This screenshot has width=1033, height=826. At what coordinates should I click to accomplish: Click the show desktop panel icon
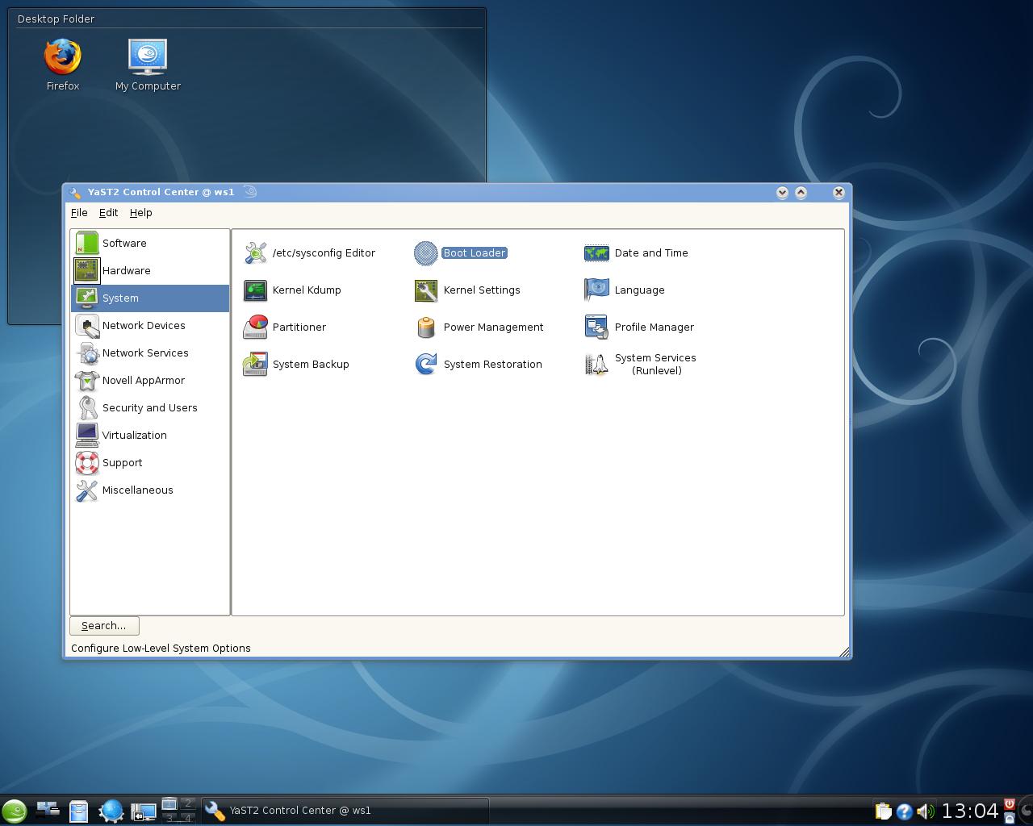48,810
